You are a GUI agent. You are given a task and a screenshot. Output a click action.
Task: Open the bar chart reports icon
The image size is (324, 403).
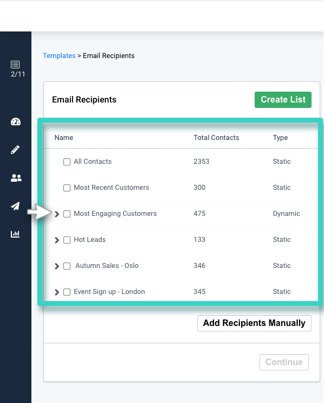pyautogui.click(x=15, y=234)
